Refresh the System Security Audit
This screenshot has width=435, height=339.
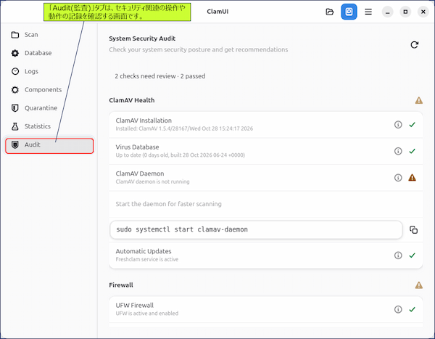pyautogui.click(x=415, y=45)
